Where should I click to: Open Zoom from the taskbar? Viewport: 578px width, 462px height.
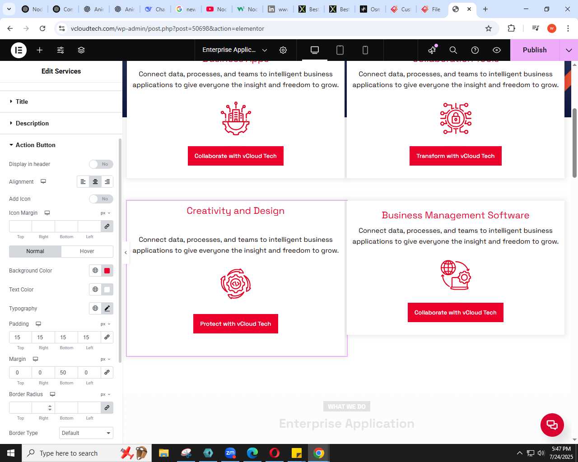(x=230, y=453)
